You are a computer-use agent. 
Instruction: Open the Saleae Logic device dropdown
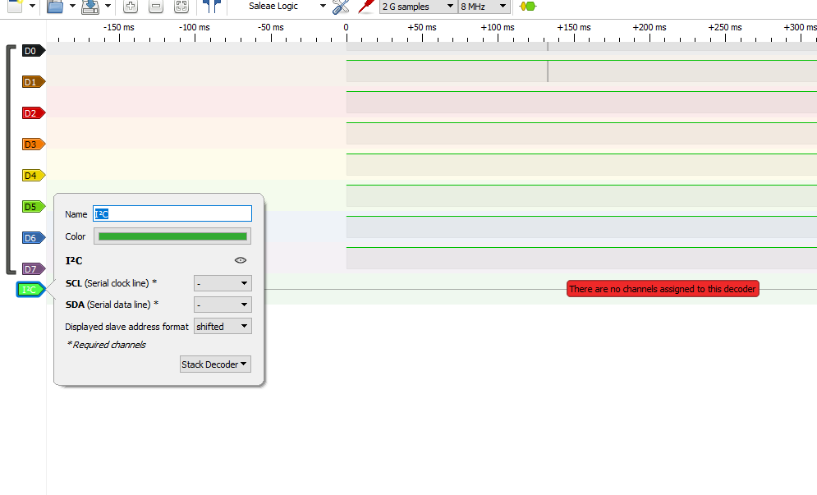pyautogui.click(x=286, y=7)
